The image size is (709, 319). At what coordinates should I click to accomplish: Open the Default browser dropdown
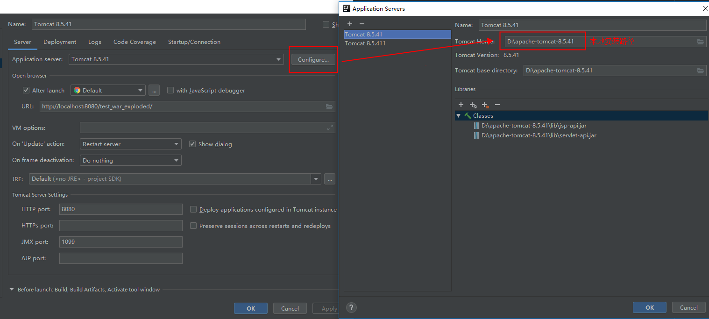[x=108, y=90]
